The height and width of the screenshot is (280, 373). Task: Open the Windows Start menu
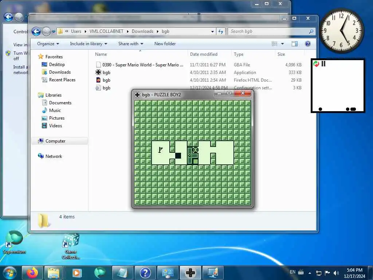point(9,273)
